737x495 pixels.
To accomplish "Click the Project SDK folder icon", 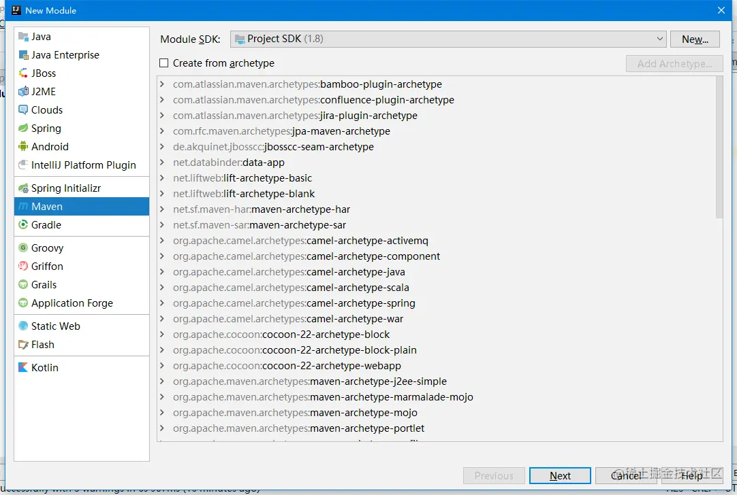I will point(240,39).
